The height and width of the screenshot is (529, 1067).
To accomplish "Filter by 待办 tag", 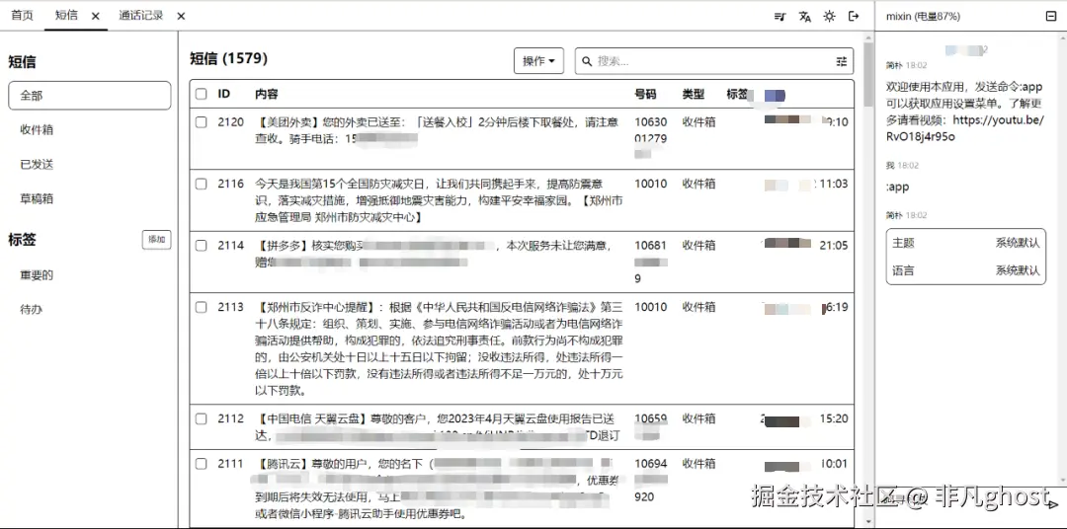I will point(31,309).
